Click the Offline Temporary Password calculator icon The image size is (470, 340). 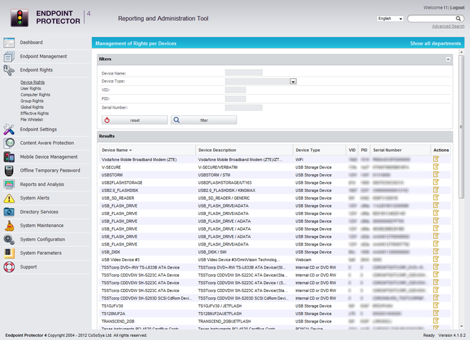pos(9,170)
